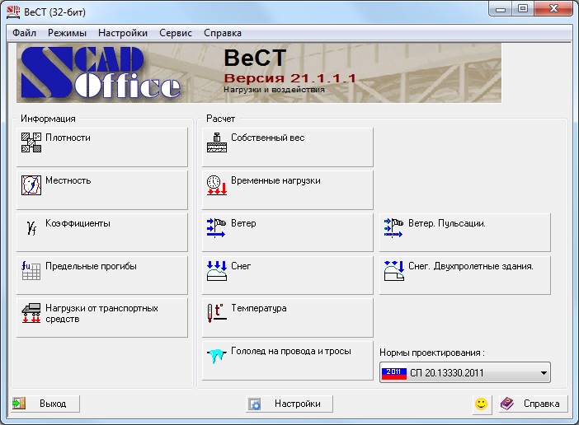This screenshot has height=425, width=579.
Task: Start the Собственный вес calculation
Action: click(x=287, y=147)
